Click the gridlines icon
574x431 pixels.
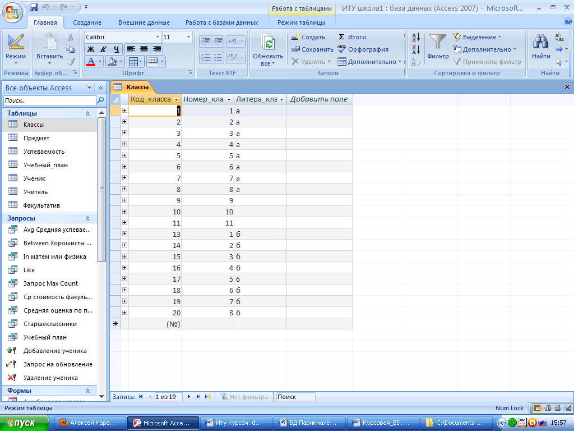[133, 62]
